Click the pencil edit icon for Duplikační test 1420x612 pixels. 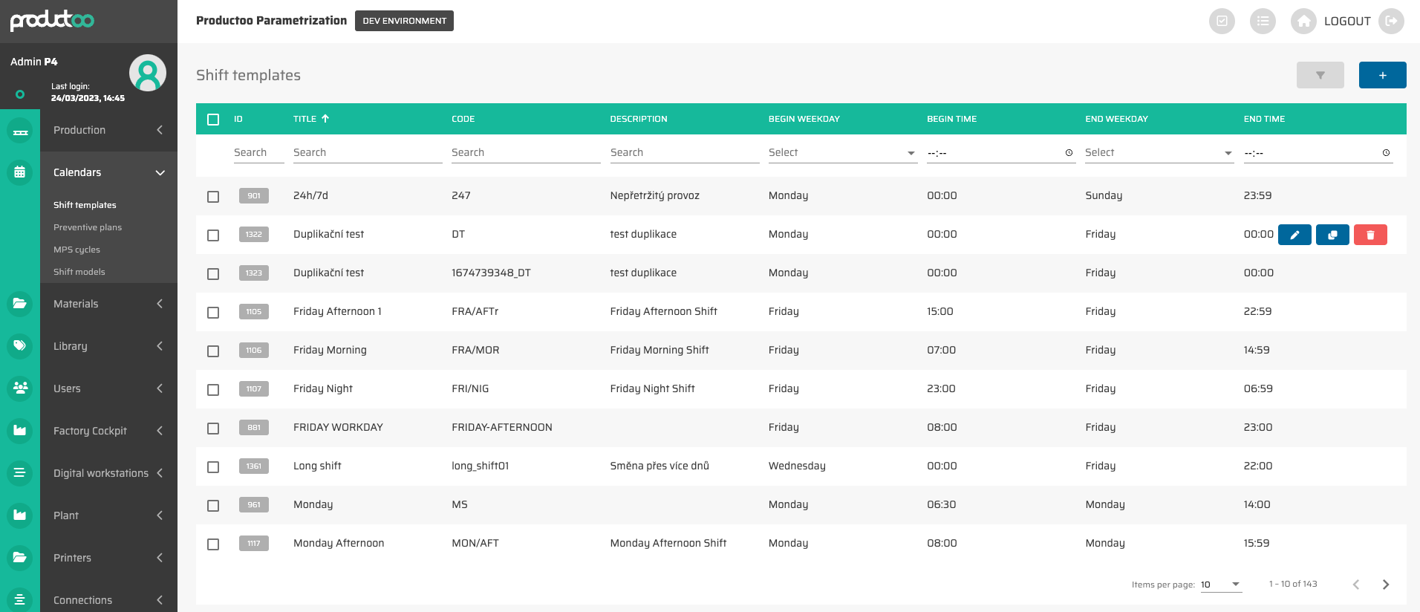coord(1294,235)
